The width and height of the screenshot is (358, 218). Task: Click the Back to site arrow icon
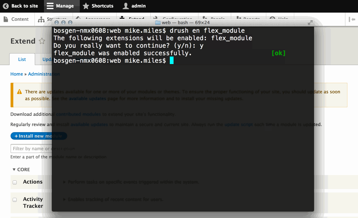[x=6, y=6]
